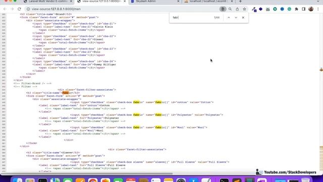Open a new browser tab
This screenshot has height=182, width=323.
point(240,2)
